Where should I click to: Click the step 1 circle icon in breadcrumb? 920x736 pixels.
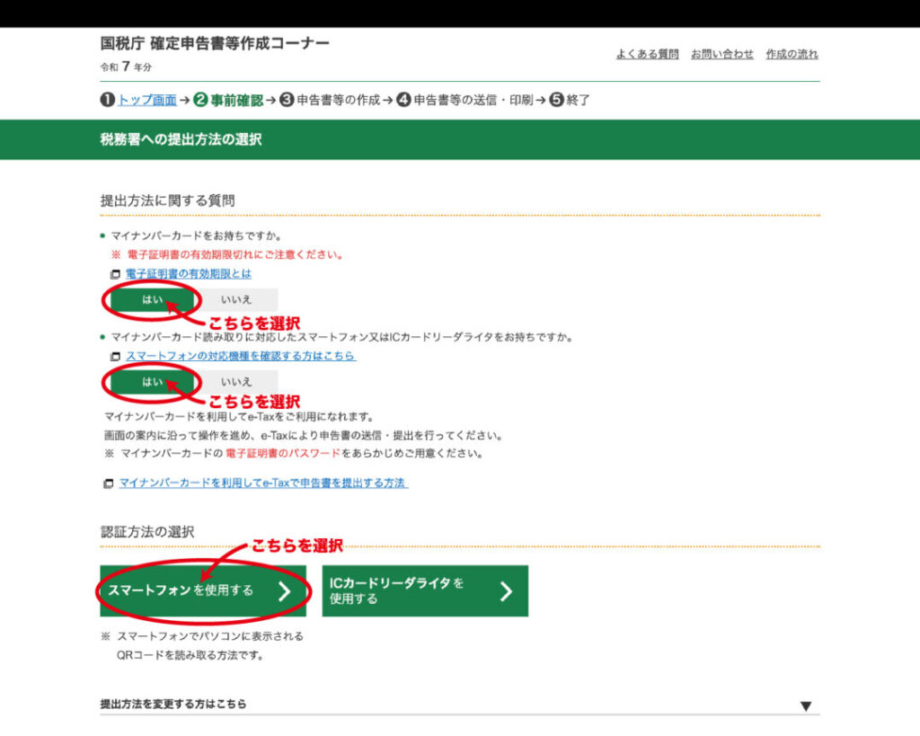(107, 101)
